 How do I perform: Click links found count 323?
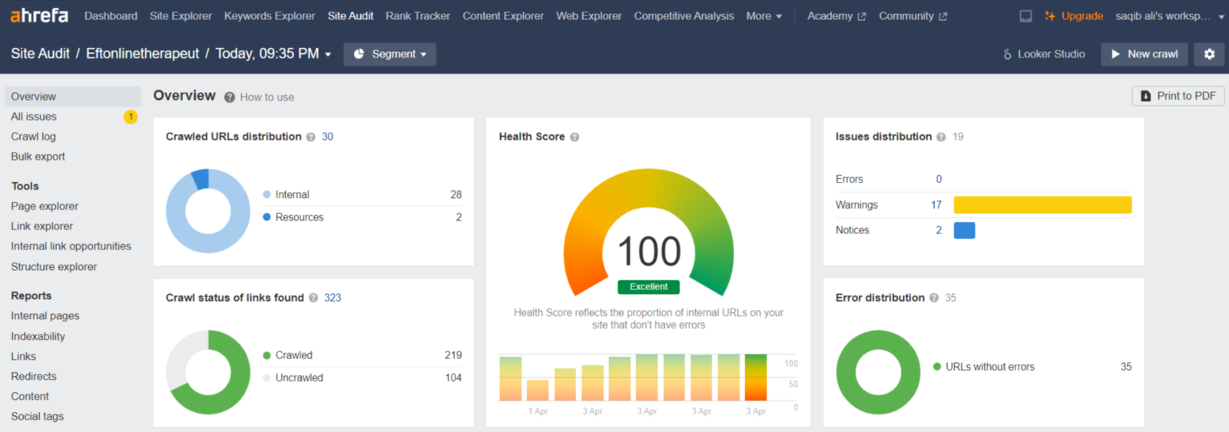coord(333,298)
